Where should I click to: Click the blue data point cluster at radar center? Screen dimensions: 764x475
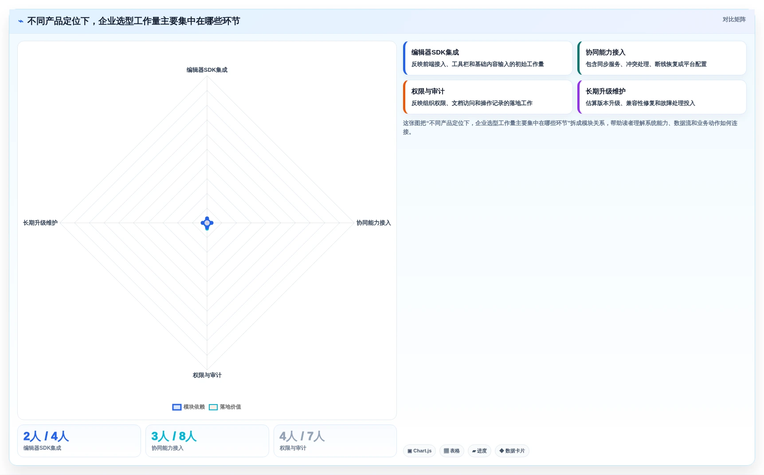point(207,223)
